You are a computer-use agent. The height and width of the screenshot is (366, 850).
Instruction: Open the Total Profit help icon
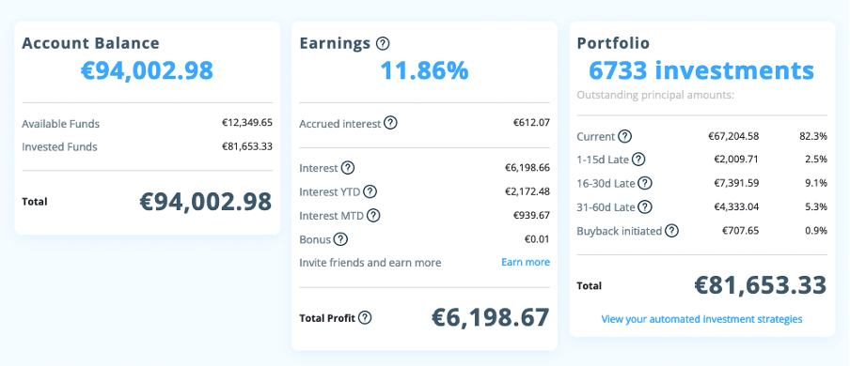[x=366, y=318]
